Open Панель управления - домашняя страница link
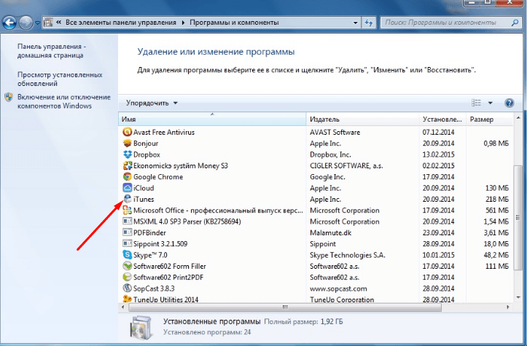The width and height of the screenshot is (527, 346). click(52, 51)
